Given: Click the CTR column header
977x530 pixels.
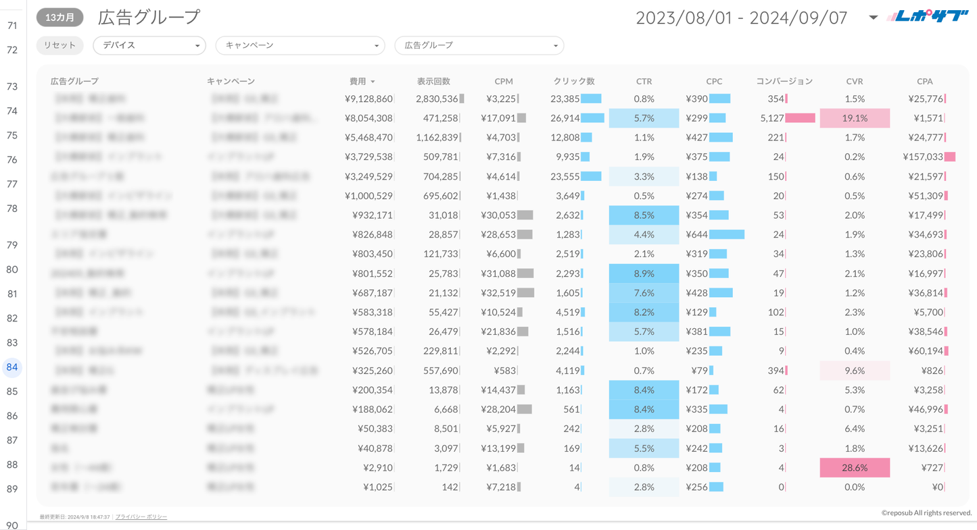Looking at the screenshot, I should click(644, 81).
